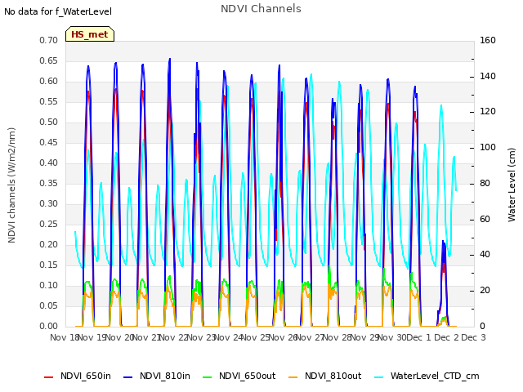
Task: Click the 120 water level tick label
Action: [x=488, y=112]
